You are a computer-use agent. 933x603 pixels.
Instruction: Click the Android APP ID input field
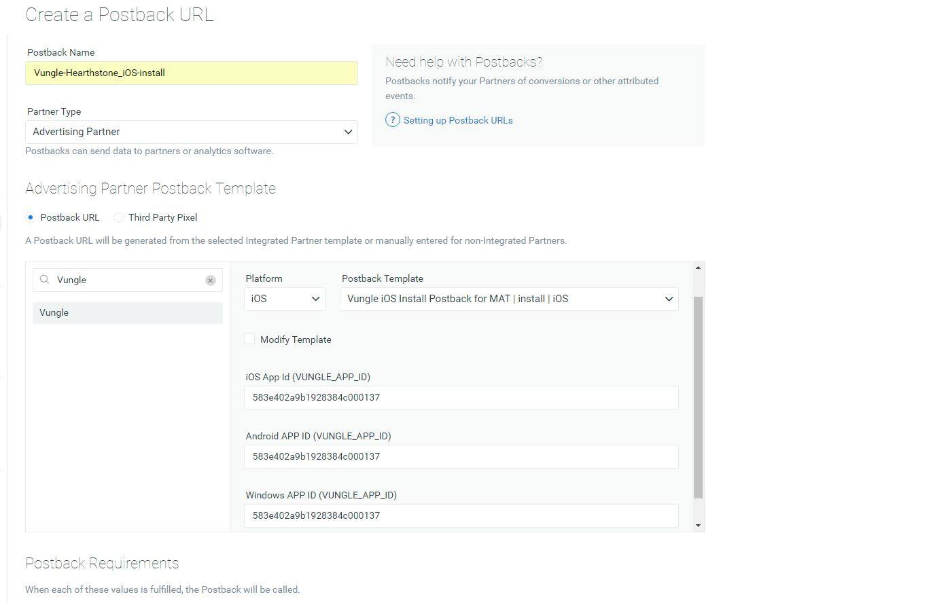461,456
